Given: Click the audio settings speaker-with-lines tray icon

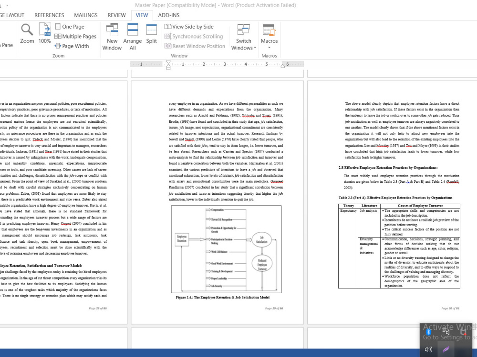Looking at the screenshot, I should pyautogui.click(x=446, y=332).
